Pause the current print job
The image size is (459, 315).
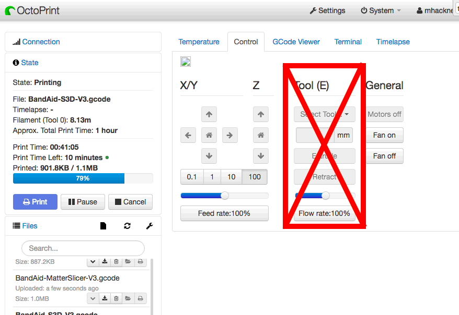pyautogui.click(x=83, y=202)
